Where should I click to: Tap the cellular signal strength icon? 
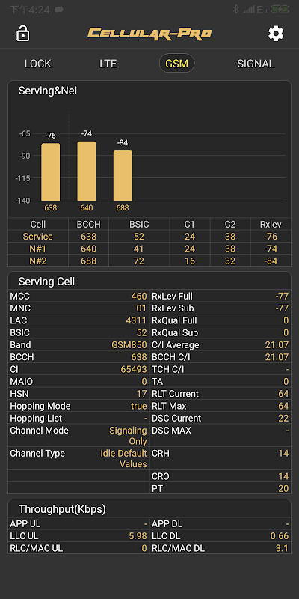pos(249,10)
